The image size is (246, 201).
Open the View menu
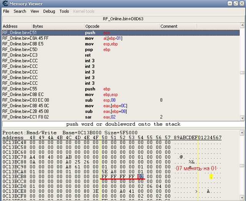coord(35,12)
